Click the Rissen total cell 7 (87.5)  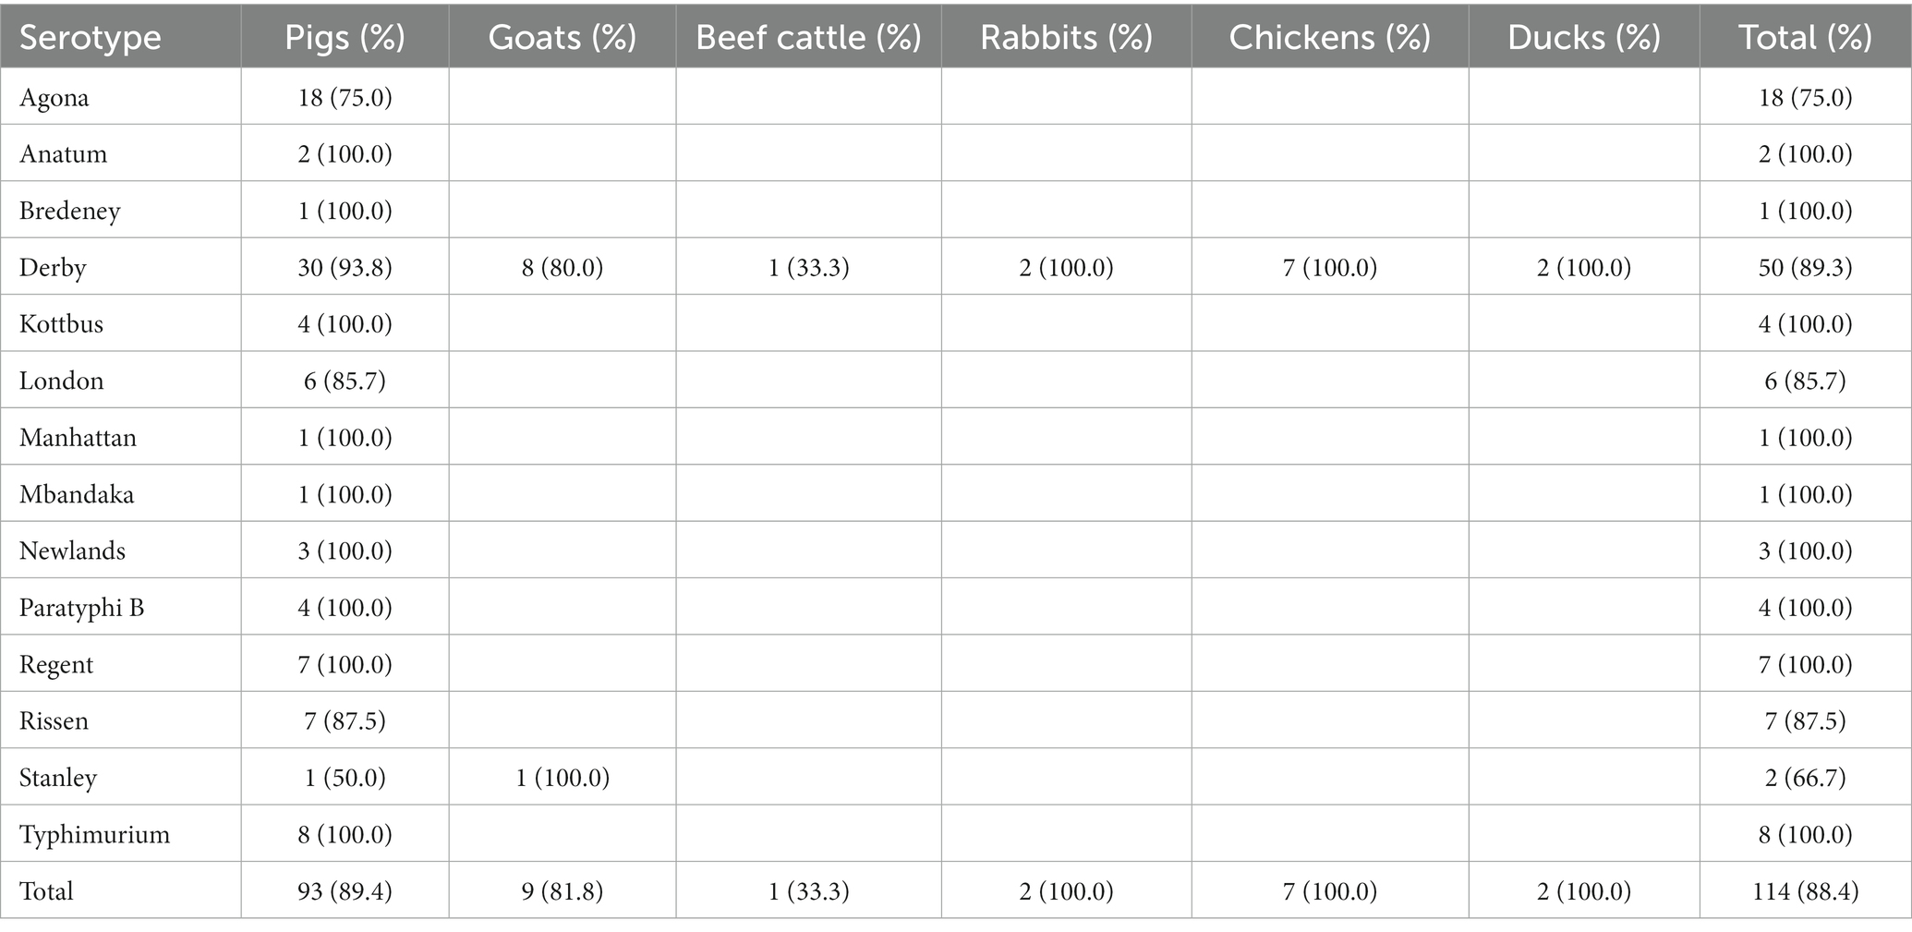click(x=1805, y=721)
